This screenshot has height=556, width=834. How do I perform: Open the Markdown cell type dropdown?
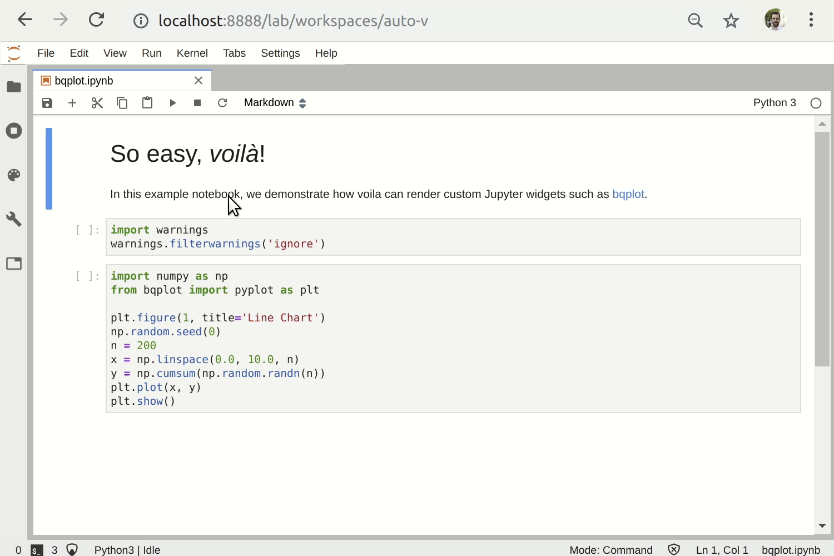tap(275, 103)
